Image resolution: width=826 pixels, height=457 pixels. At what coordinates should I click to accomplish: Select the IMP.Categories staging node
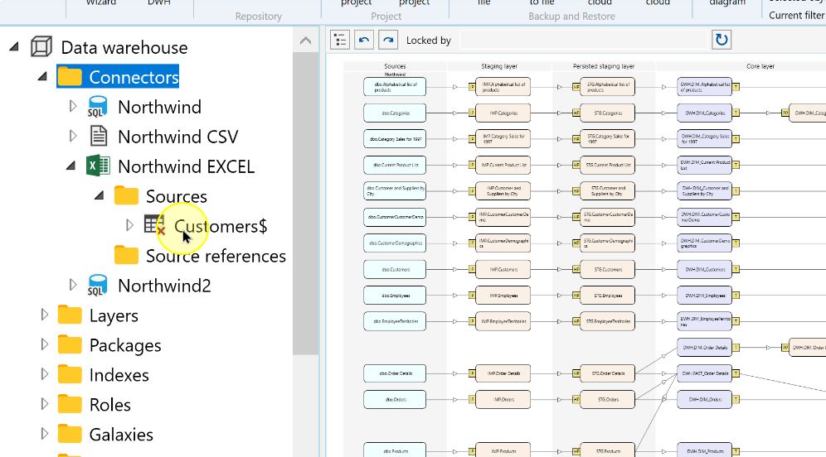503,113
